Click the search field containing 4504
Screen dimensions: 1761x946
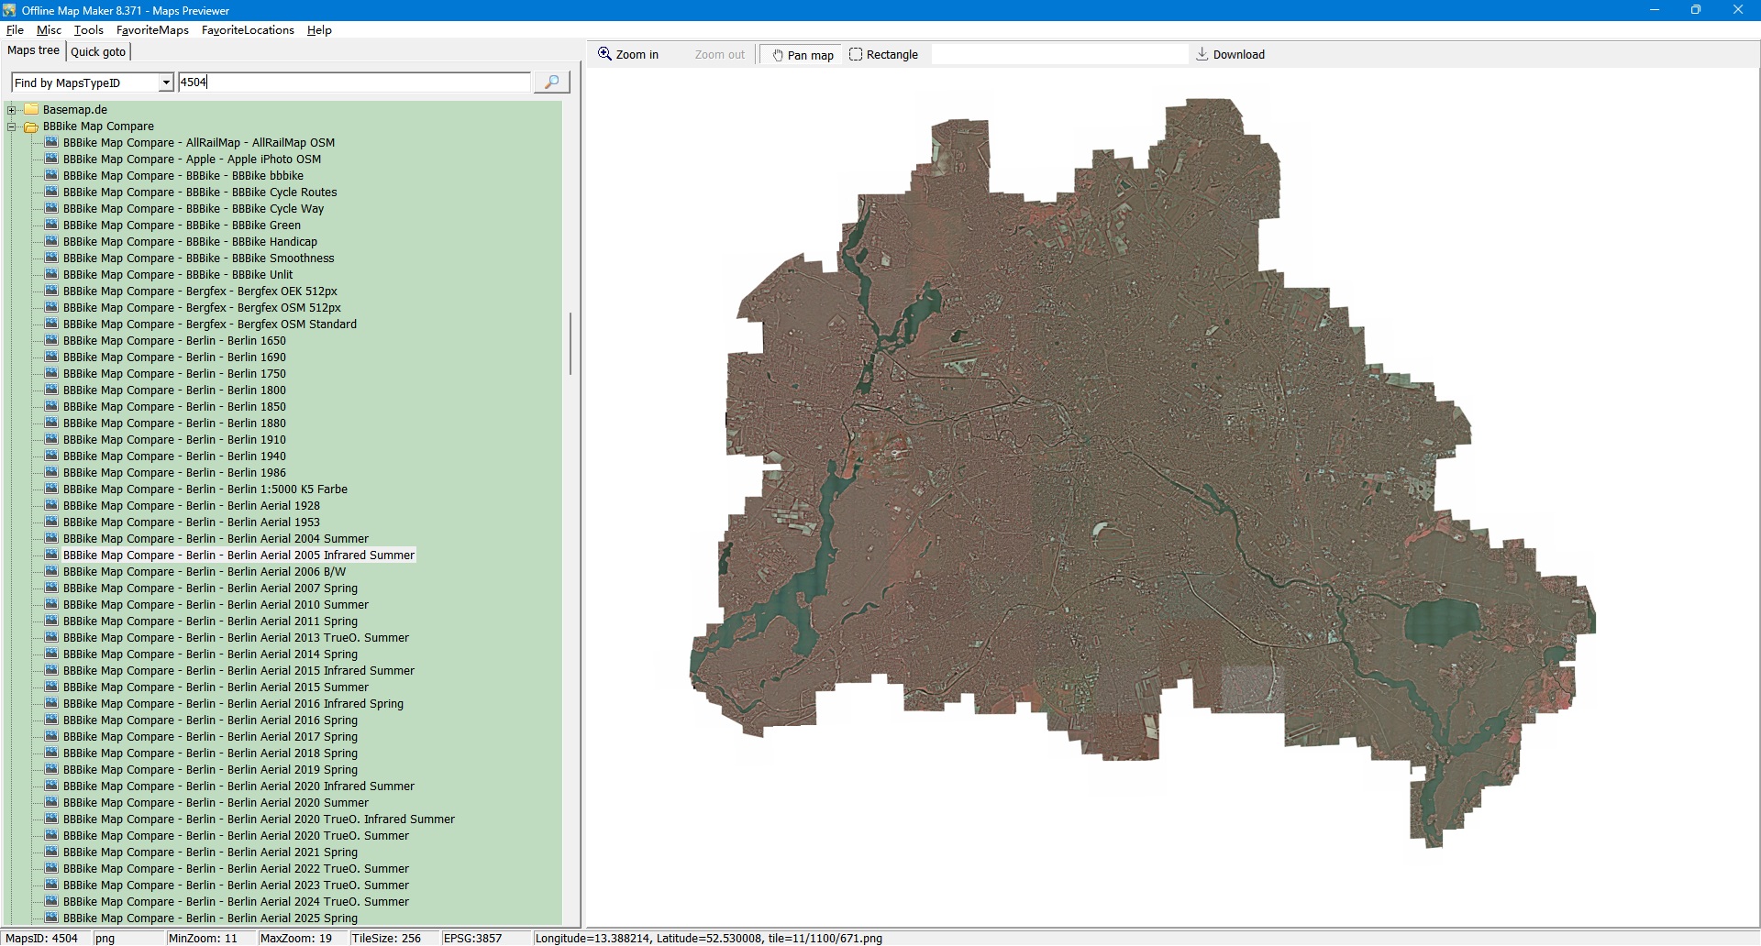353,82
